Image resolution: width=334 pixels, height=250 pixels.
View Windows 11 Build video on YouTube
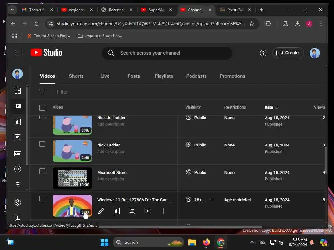(148, 211)
